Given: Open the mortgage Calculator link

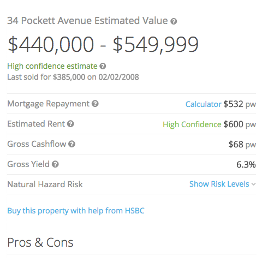Looking at the screenshot, I should pyautogui.click(x=203, y=104).
